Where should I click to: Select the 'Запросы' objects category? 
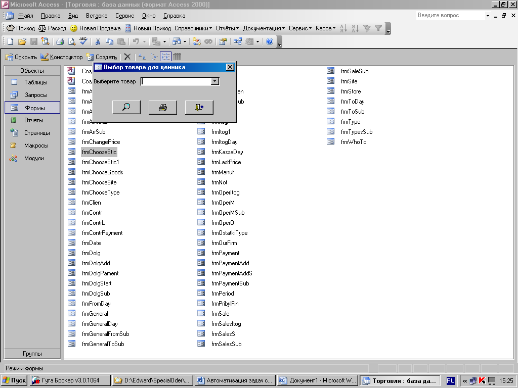click(x=32, y=95)
